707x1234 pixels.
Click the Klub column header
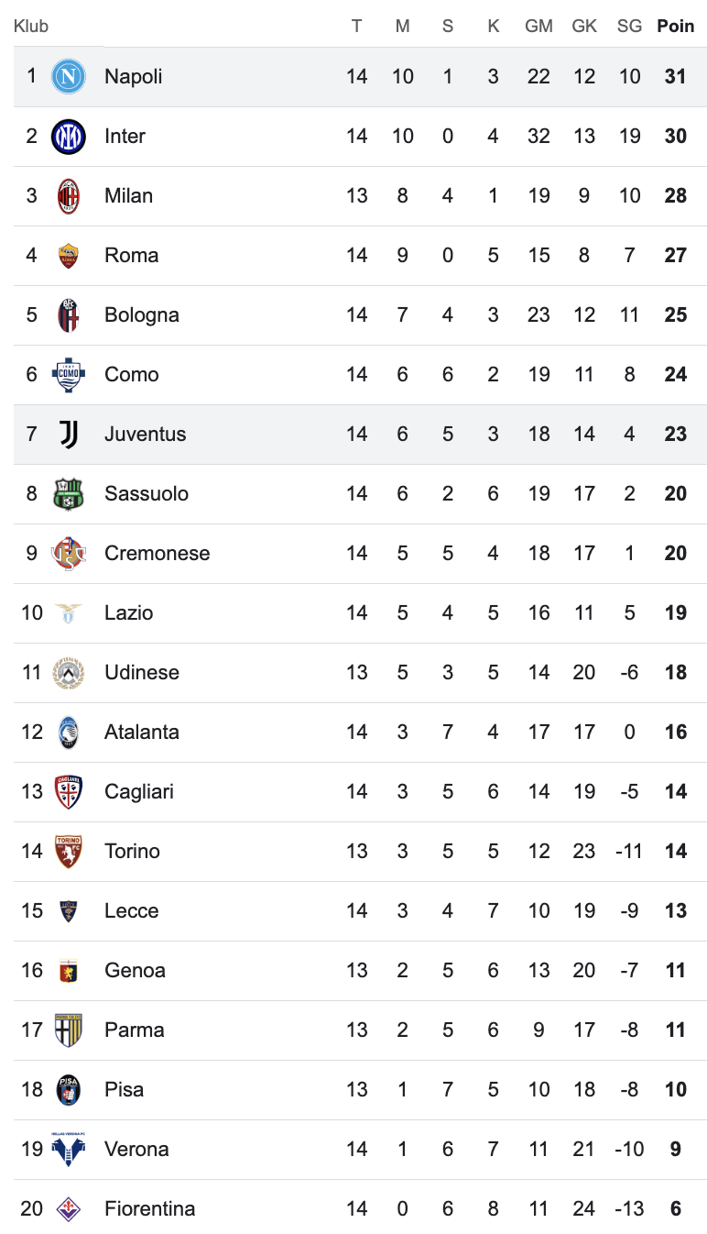pyautogui.click(x=31, y=26)
